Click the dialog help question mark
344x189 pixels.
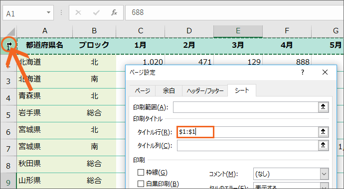point(303,72)
